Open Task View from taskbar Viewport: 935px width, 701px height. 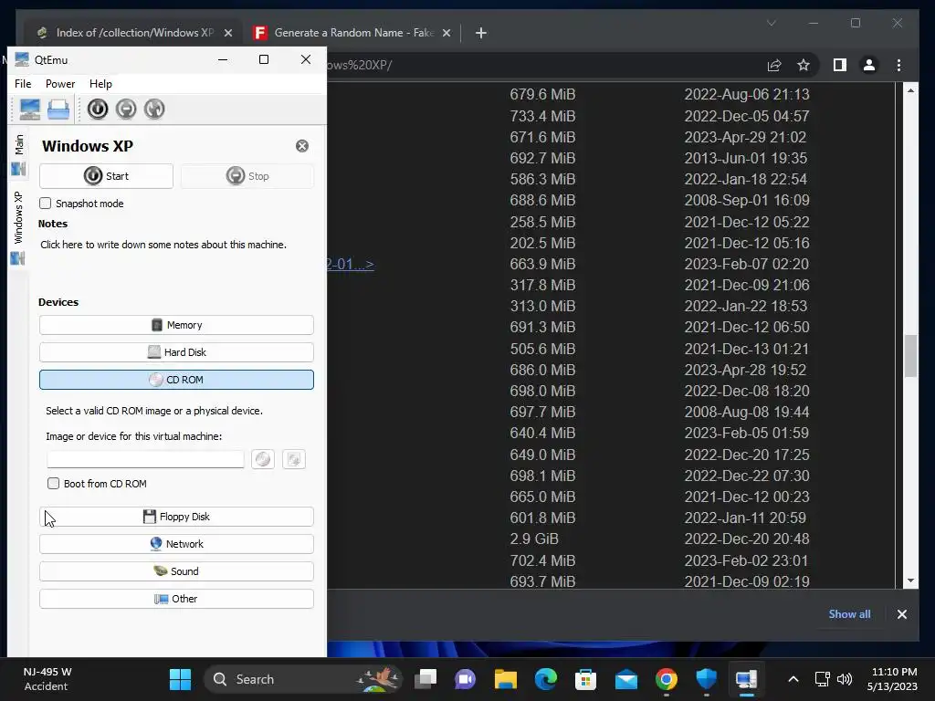[x=425, y=679]
